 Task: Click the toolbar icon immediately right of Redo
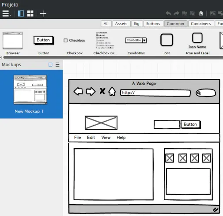click(x=185, y=13)
